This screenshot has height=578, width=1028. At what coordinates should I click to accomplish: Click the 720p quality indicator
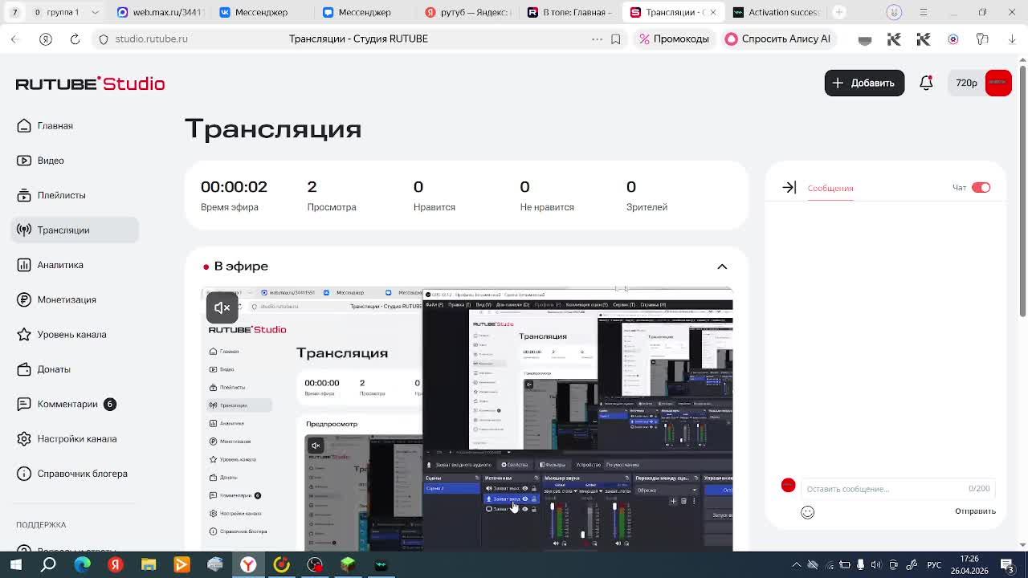point(966,83)
